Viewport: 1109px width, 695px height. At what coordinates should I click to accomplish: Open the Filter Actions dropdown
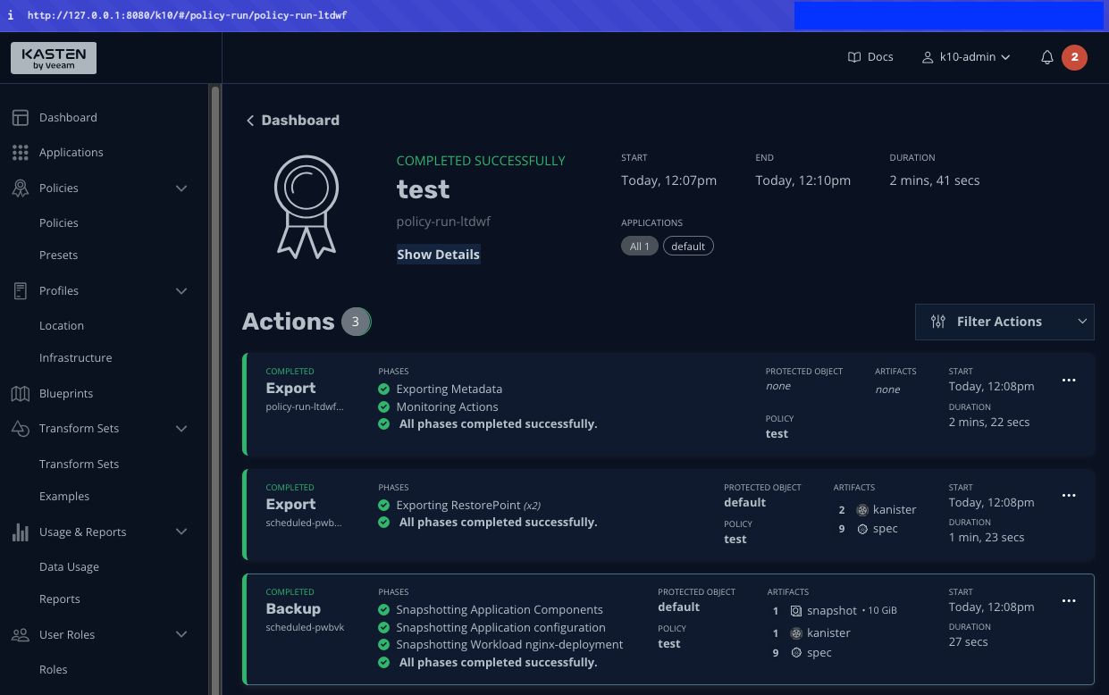click(x=1004, y=322)
